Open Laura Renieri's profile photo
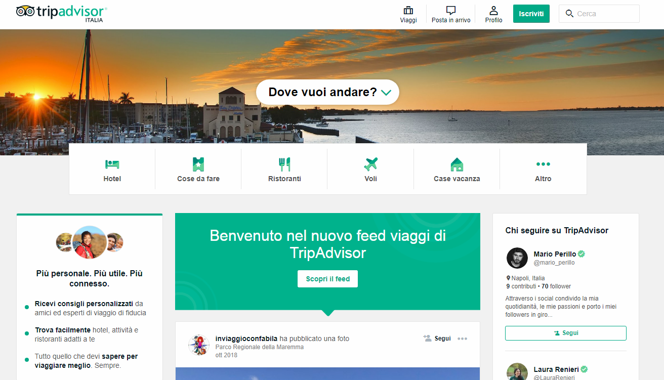This screenshot has width=664, height=380. [x=517, y=371]
